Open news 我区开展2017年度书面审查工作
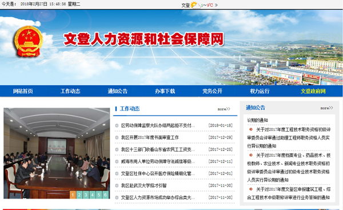Viewport: 343px width, 210px height. (x=150, y=137)
